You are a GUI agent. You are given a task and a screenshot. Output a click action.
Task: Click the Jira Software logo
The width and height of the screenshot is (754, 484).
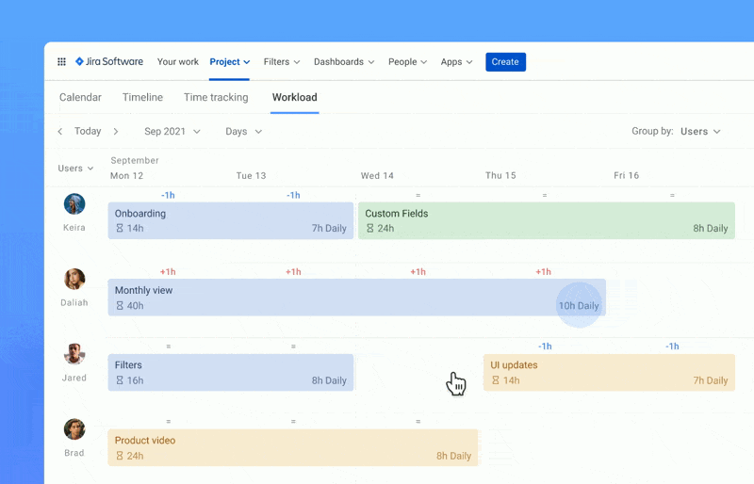click(x=109, y=62)
